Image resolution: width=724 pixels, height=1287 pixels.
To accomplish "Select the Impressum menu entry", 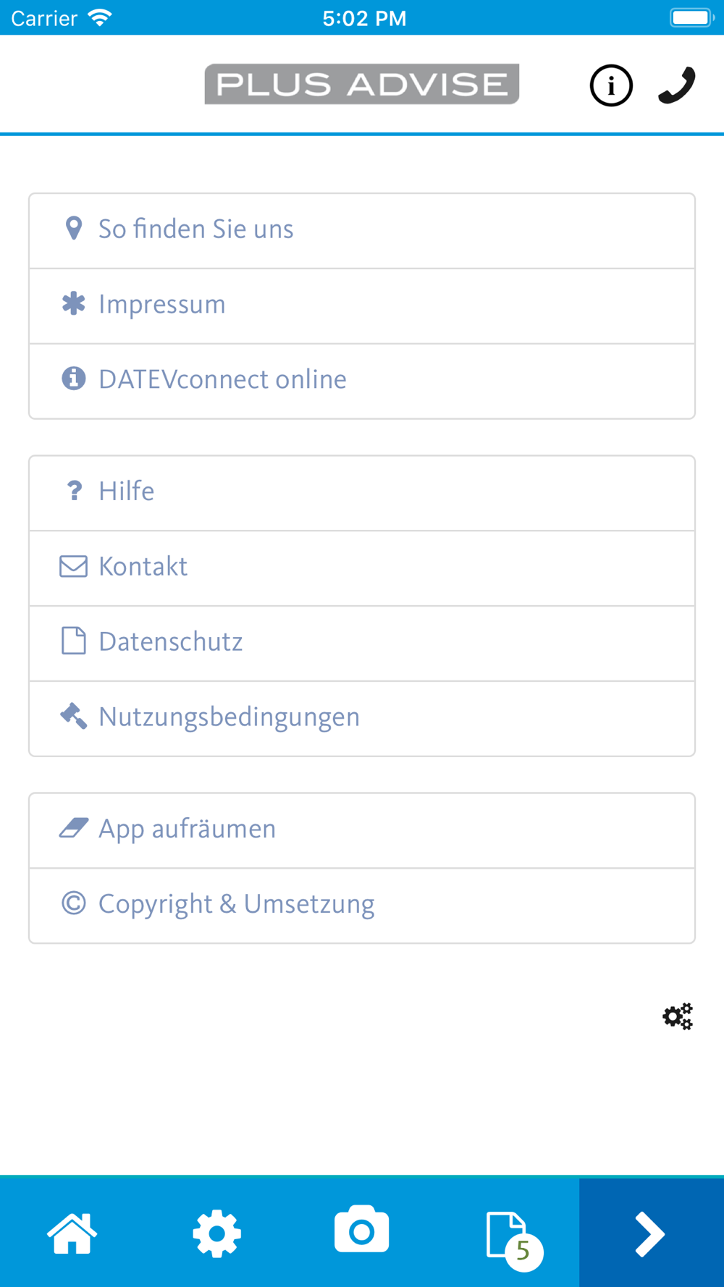I will 362,305.
